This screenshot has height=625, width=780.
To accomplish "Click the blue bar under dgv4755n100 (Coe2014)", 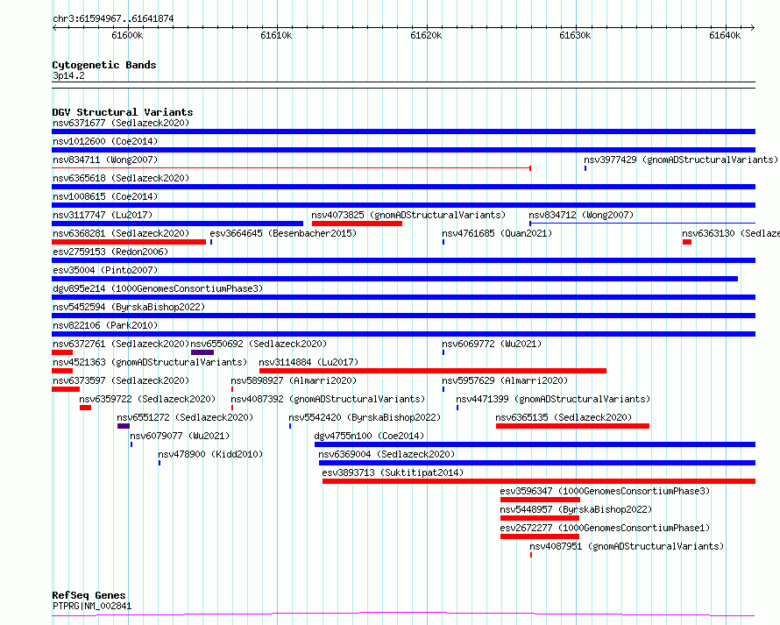I will coord(535,444).
